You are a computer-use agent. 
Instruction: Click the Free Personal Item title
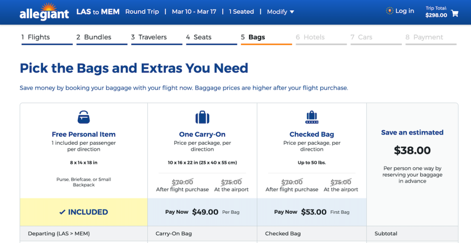pos(84,134)
